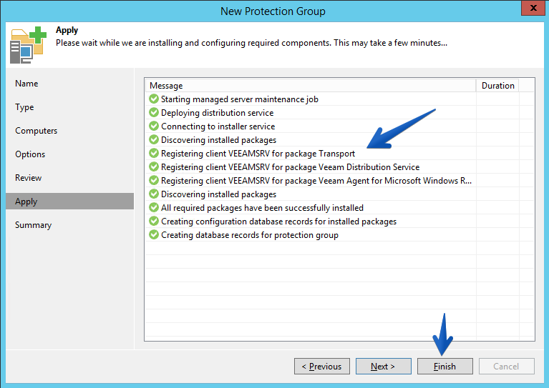The image size is (549, 388).
Task: Click checkmark beside Creating database records for protection group
Action: tap(154, 234)
